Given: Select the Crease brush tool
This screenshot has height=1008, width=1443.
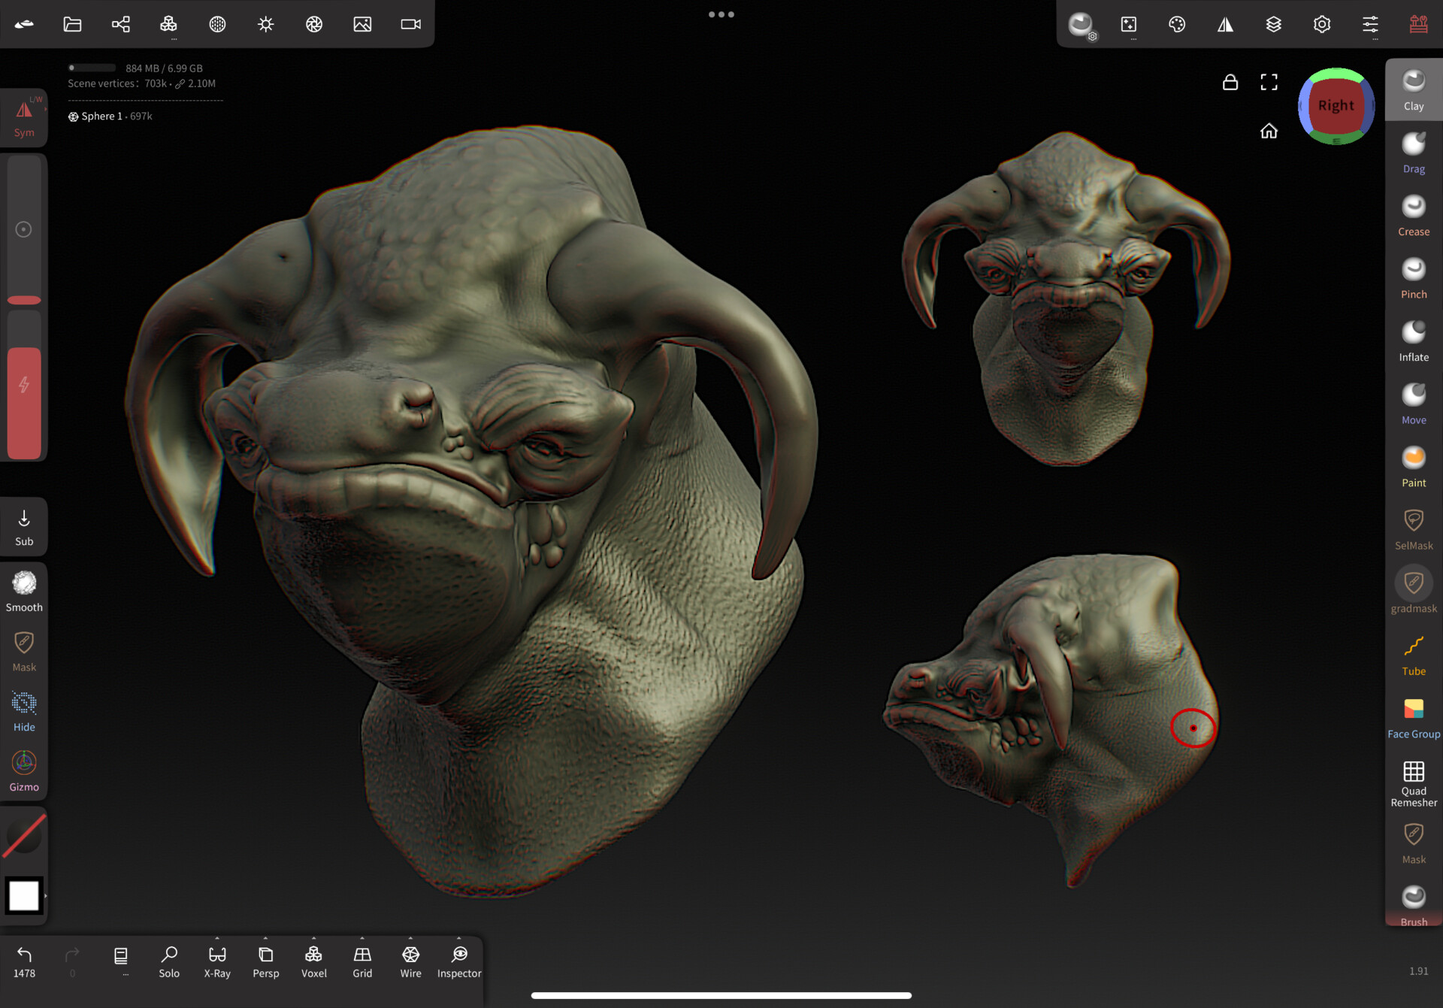Looking at the screenshot, I should tap(1413, 214).
